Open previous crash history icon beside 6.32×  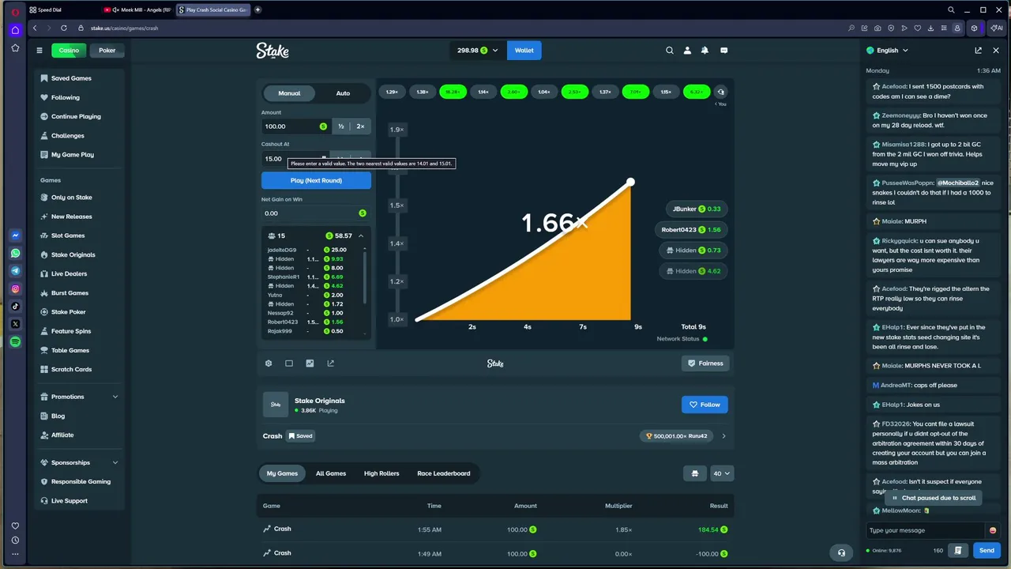click(x=720, y=92)
